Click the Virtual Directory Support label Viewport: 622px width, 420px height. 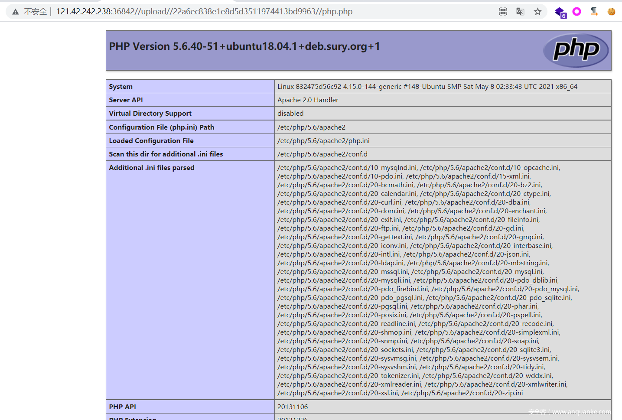coord(150,114)
